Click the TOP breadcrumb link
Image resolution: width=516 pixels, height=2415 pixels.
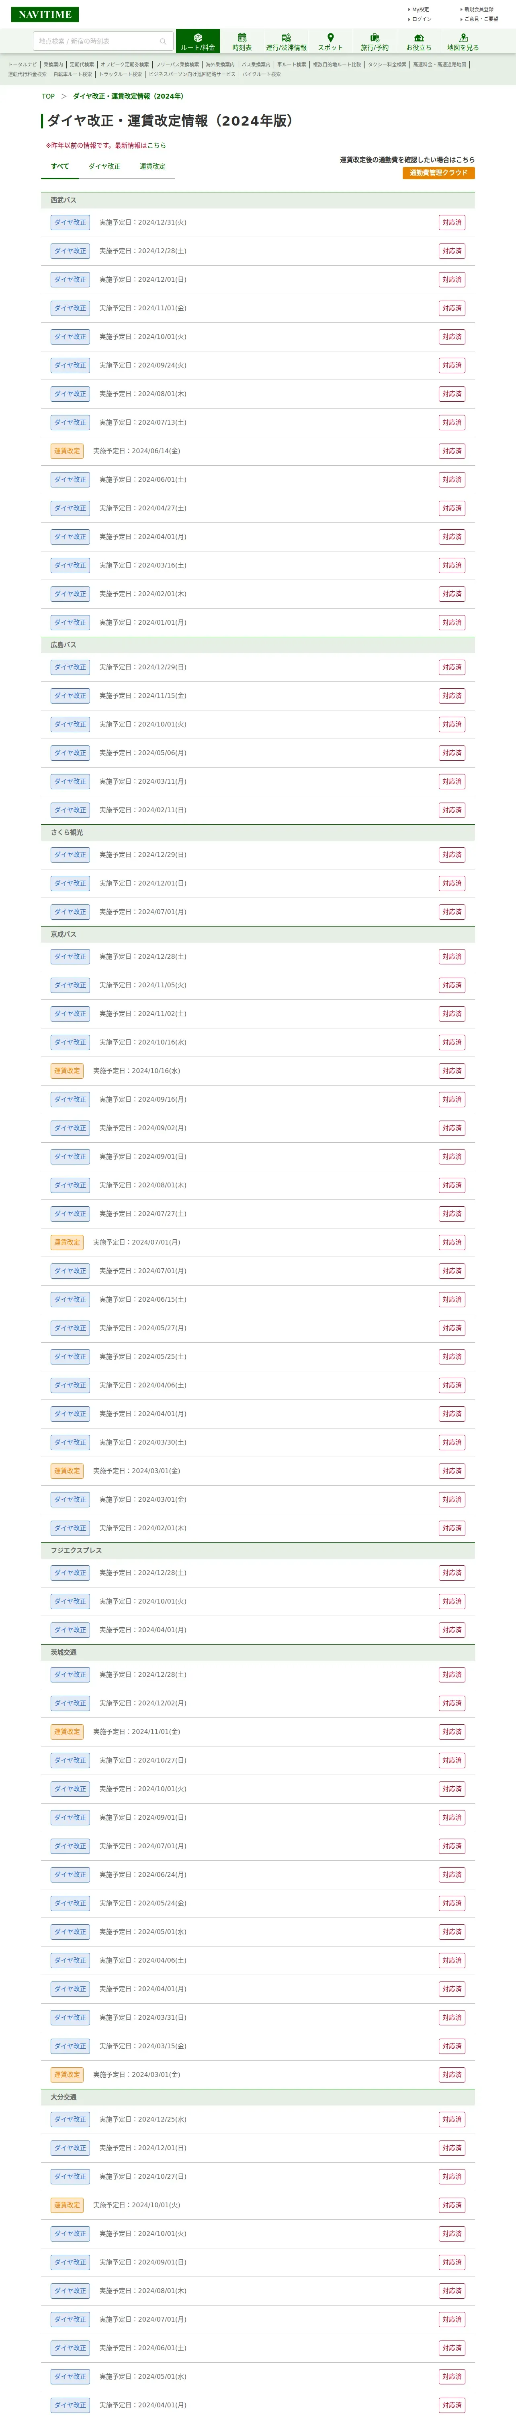click(48, 97)
